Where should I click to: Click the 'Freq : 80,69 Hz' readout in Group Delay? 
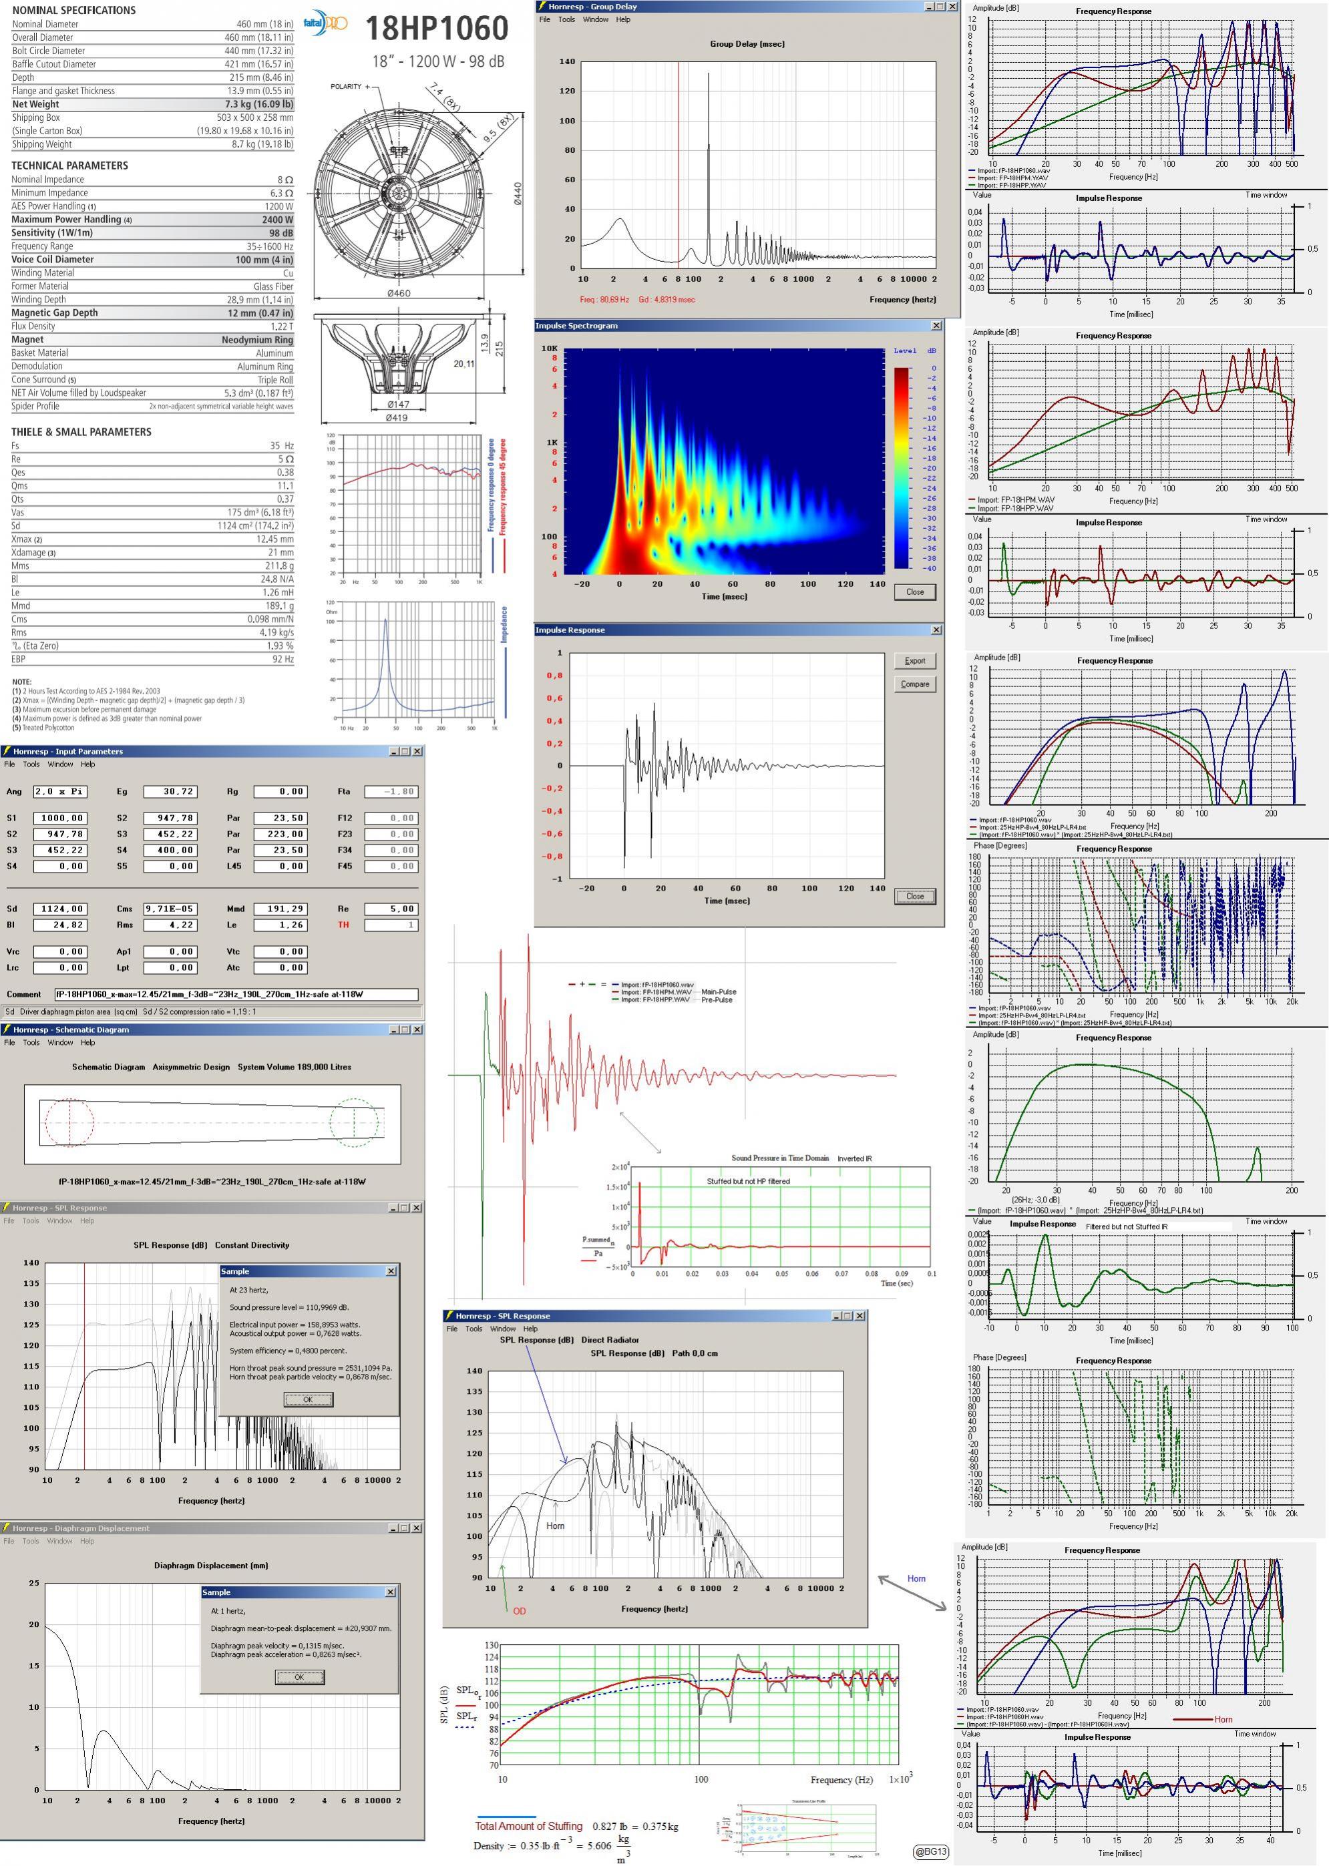[x=605, y=299]
